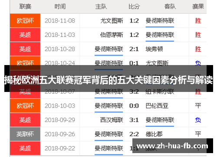The height and width of the screenshot is (157, 217).
Task: Click the score 2:1
Action: click(x=134, y=49)
